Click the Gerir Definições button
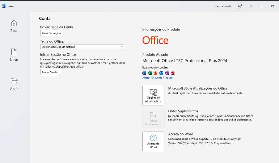The width and height of the screenshot is (279, 163). click(52, 33)
